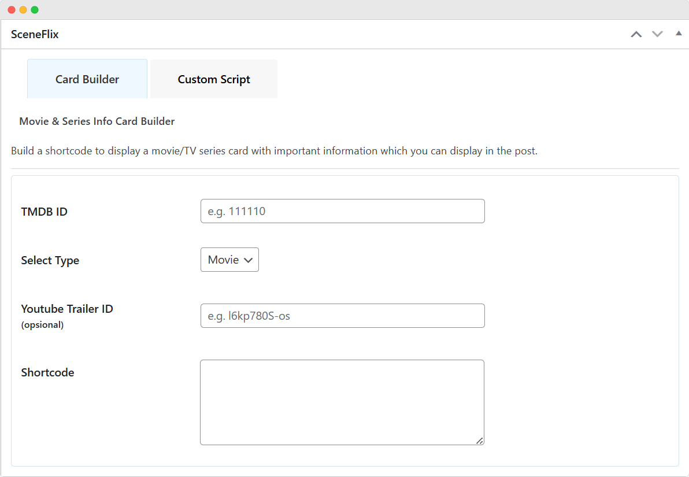Image resolution: width=689 pixels, height=477 pixels.
Task: Click inside the Shortcode textarea
Action: click(x=342, y=402)
